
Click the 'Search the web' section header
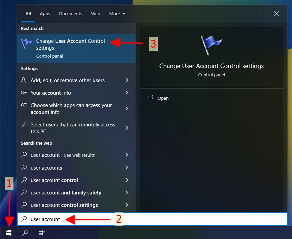[37, 143]
